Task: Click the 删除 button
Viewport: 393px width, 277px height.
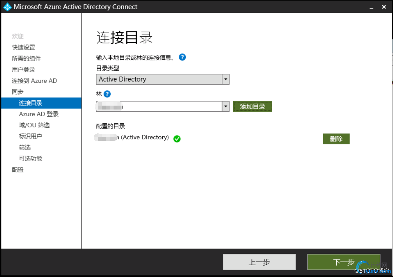Action: coord(336,139)
